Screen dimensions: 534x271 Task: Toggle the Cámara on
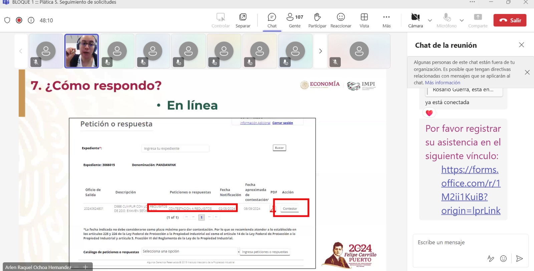415,20
